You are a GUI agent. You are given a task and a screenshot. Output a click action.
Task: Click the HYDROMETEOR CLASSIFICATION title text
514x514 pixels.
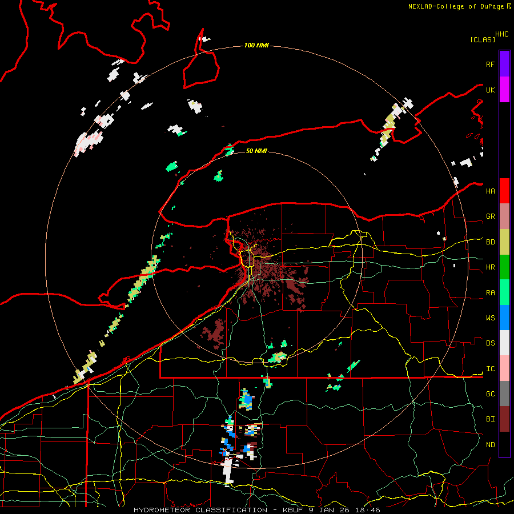[x=200, y=510]
